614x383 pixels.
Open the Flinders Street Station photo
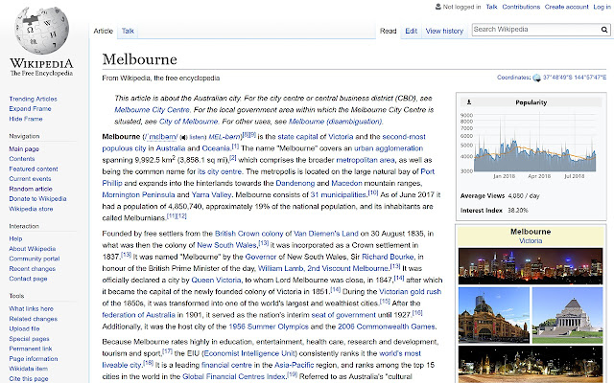point(494,315)
